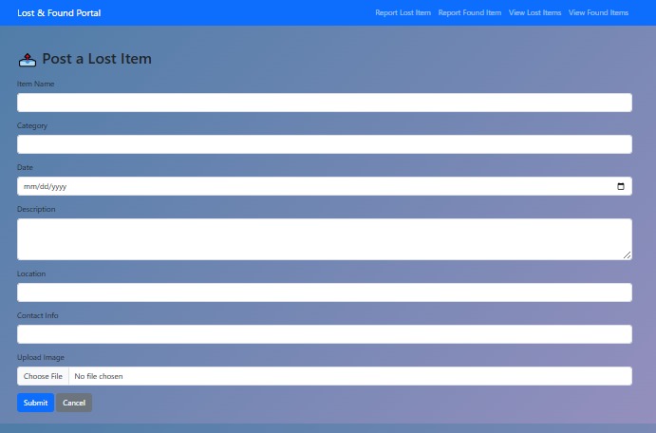This screenshot has width=656, height=433.
Task: Click the Choose File button
Action: click(x=43, y=376)
